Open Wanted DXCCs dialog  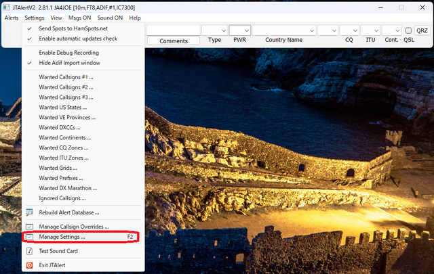coord(83,128)
